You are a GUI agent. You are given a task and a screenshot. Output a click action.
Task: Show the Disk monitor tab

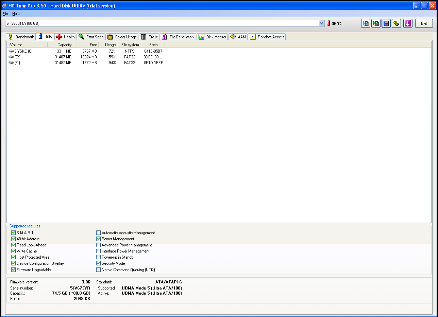click(x=212, y=37)
